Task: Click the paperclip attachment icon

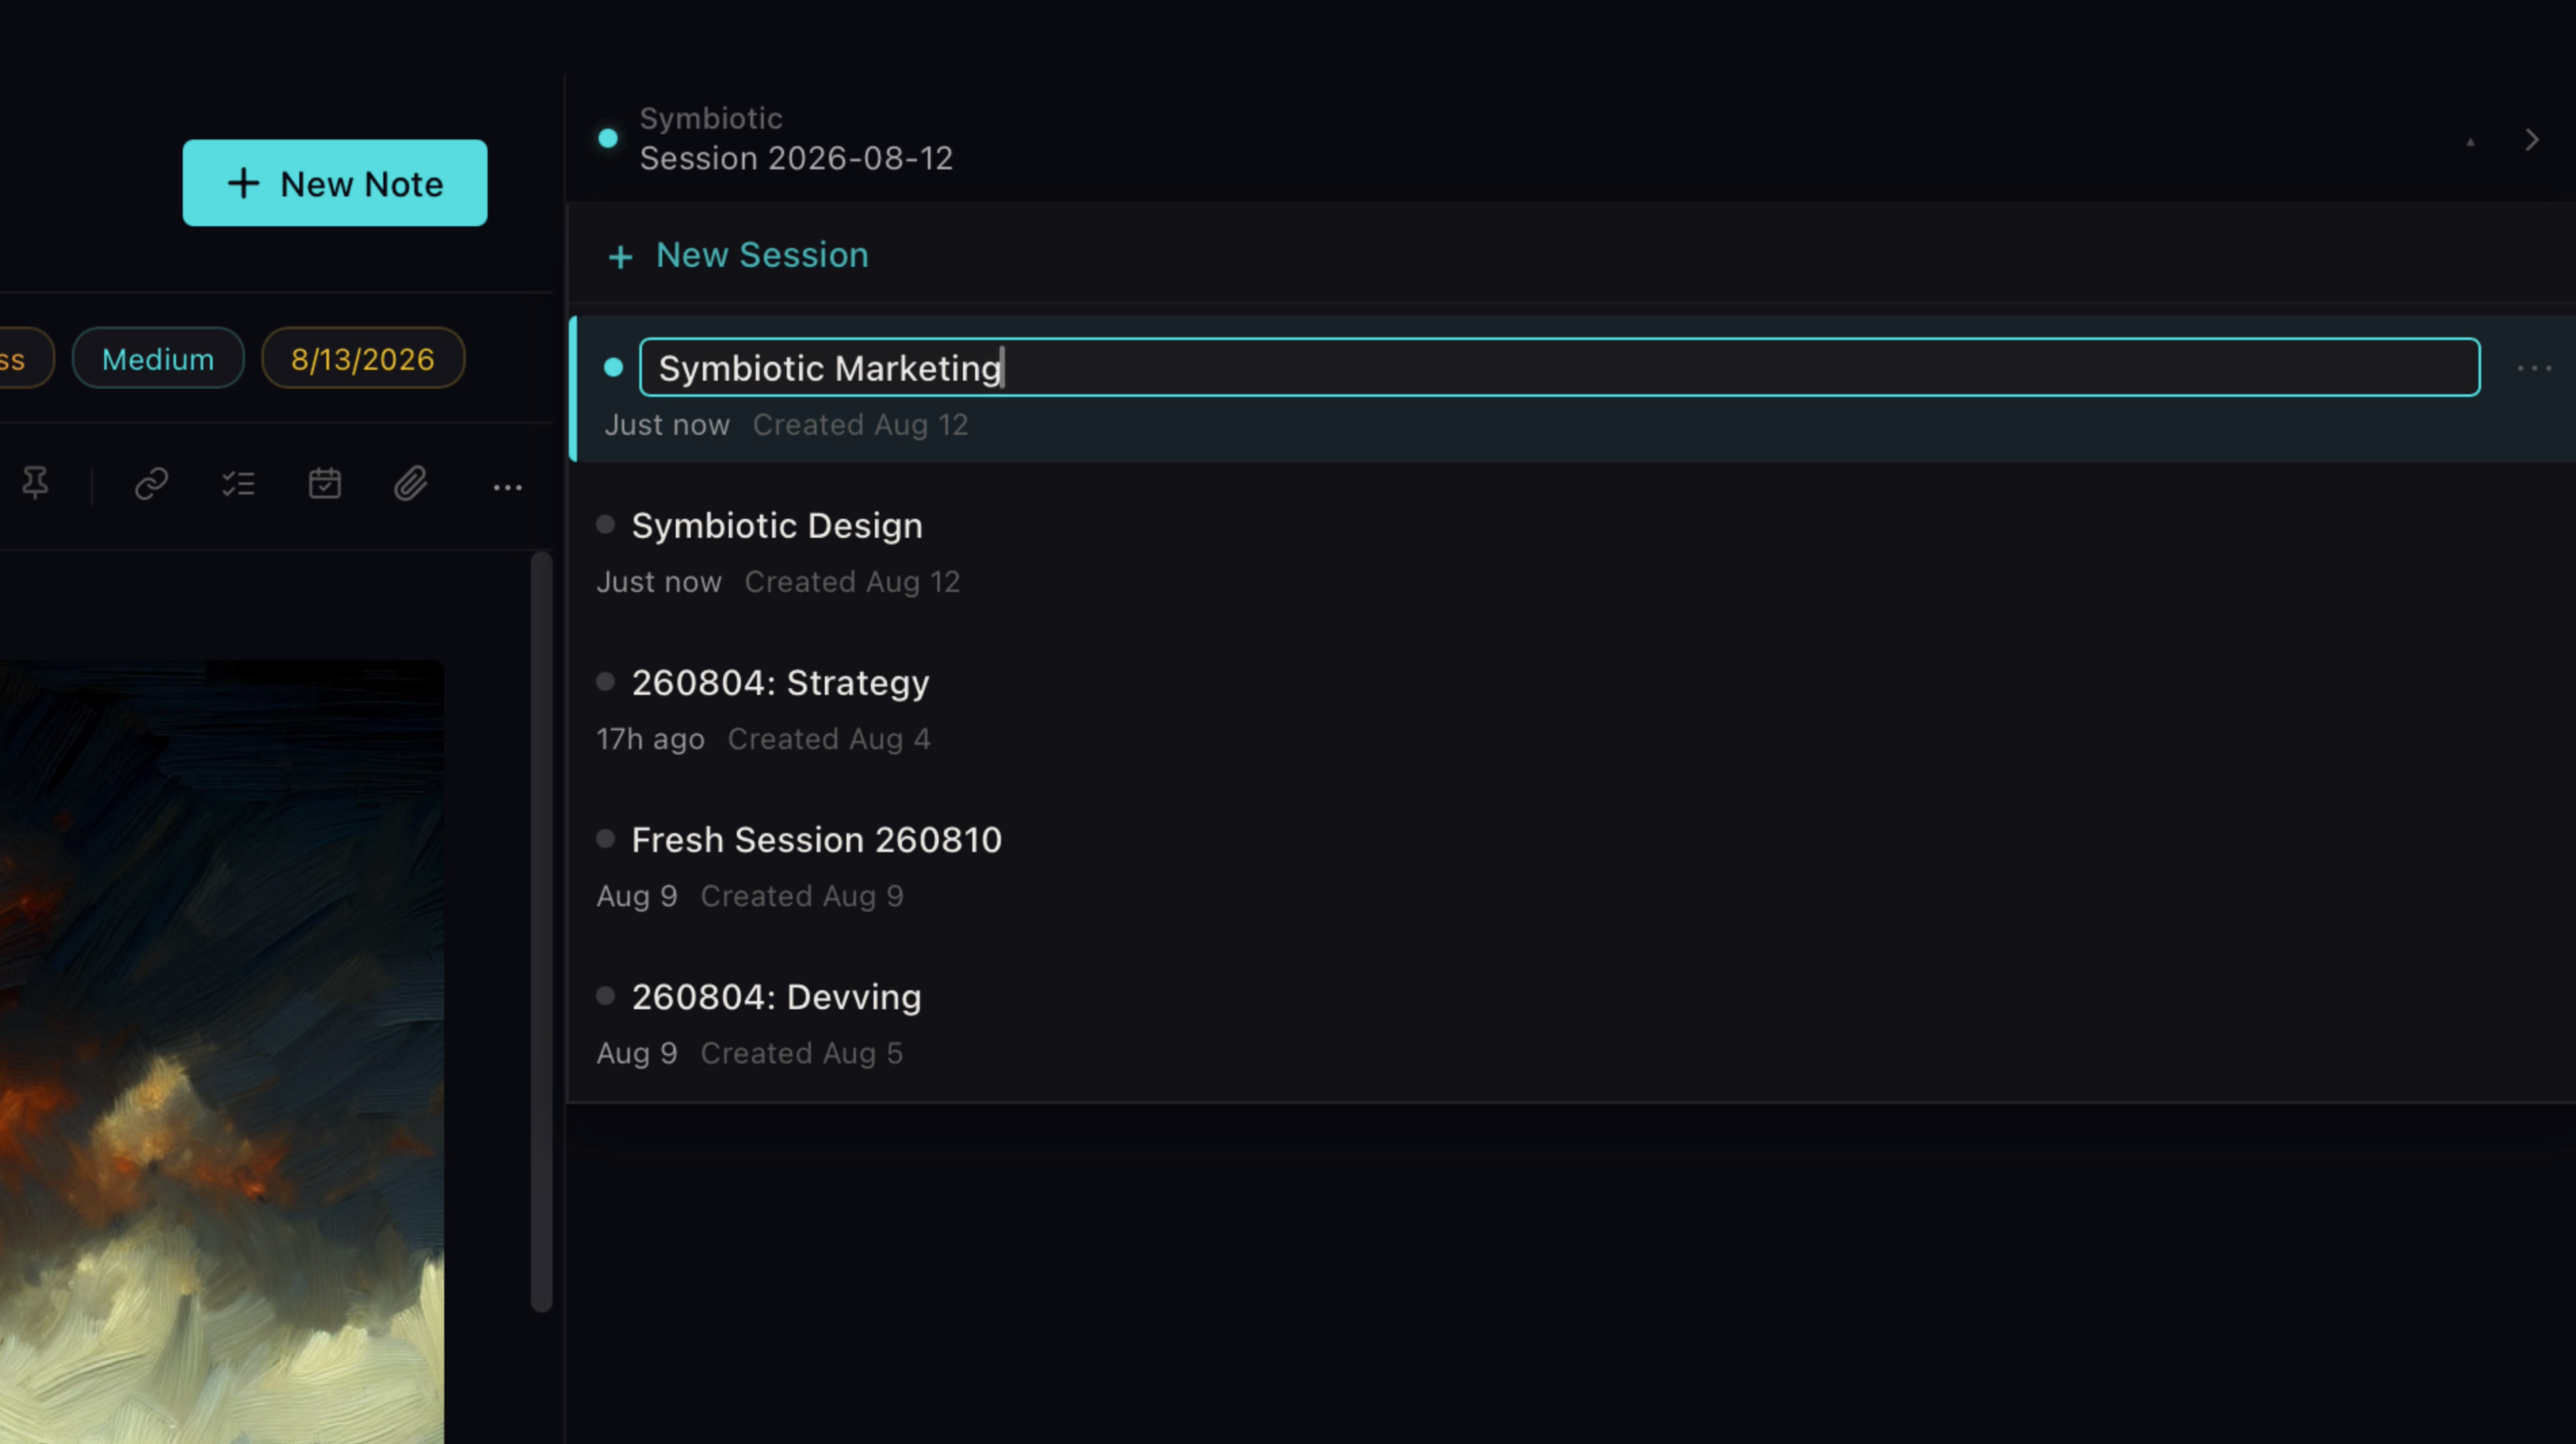Action: pos(411,484)
